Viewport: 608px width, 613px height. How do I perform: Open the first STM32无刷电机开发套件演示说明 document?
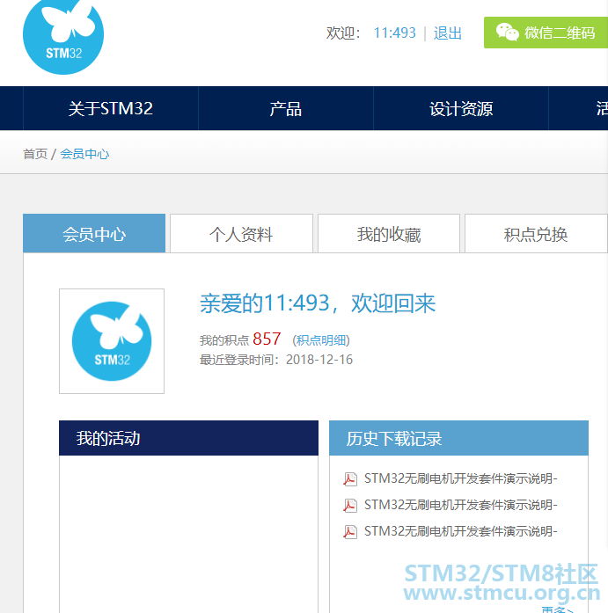pyautogui.click(x=460, y=478)
